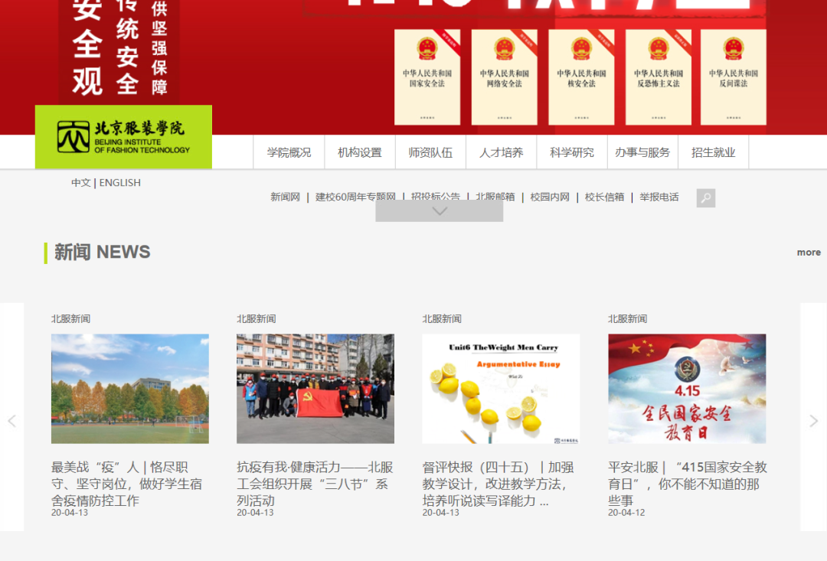The height and width of the screenshot is (561, 827).
Task: Open the 招生就业 menu
Action: coord(713,152)
